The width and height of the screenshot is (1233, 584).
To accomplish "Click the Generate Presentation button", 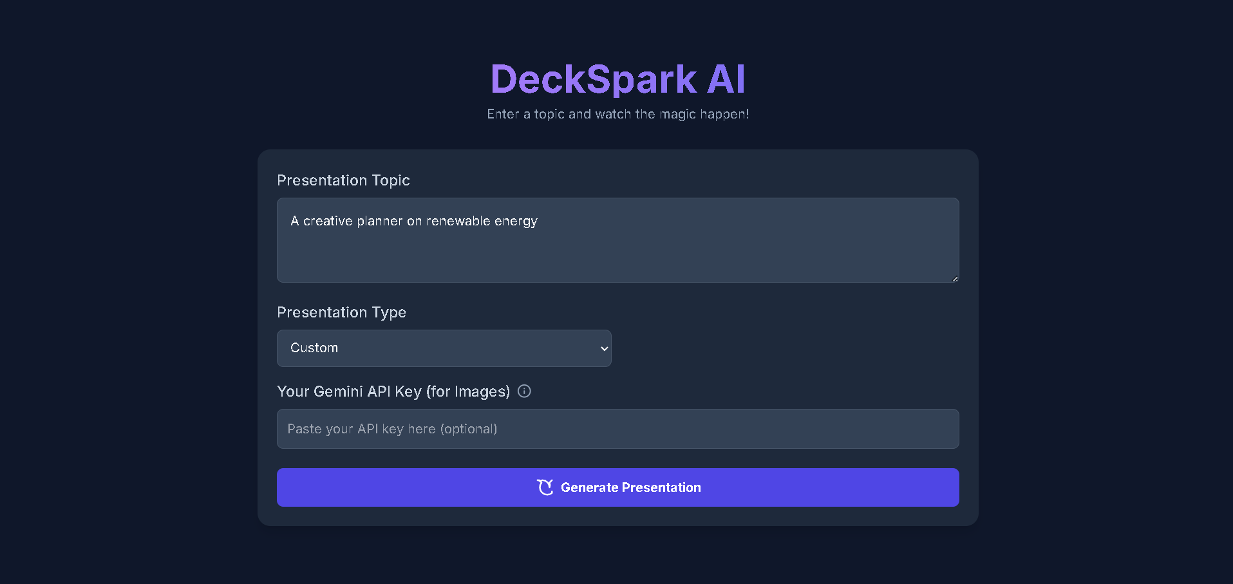I will (617, 487).
